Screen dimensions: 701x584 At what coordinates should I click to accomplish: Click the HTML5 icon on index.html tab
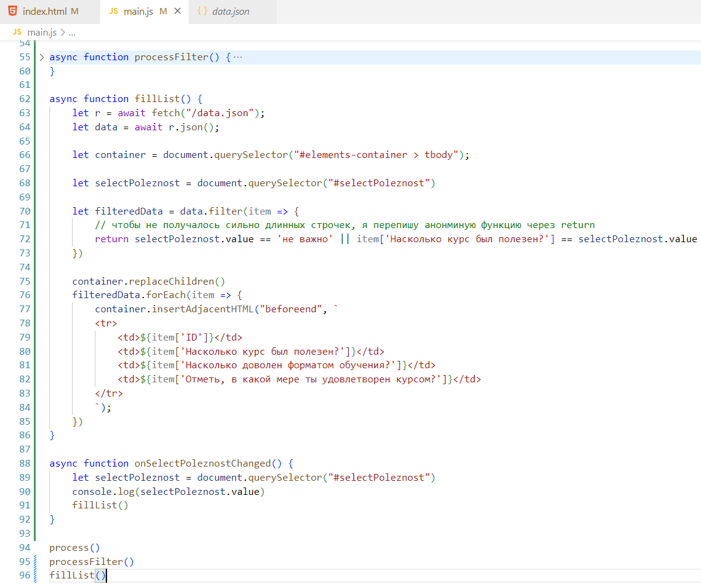pos(13,12)
